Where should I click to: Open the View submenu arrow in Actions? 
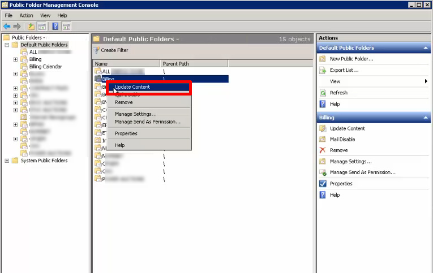tap(426, 81)
